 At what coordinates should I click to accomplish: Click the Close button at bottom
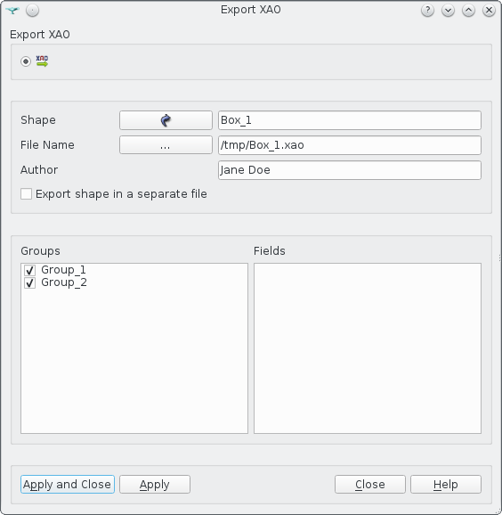[370, 484]
